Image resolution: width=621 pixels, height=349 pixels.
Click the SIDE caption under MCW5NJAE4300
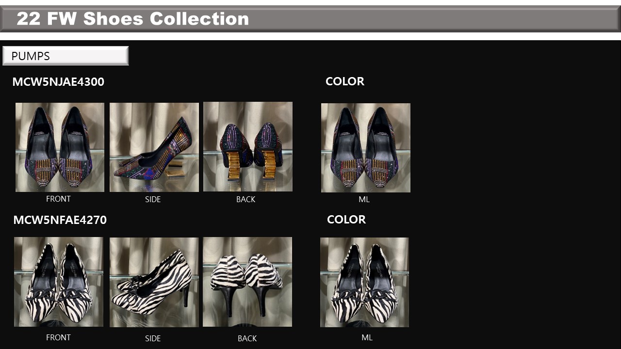coord(153,200)
